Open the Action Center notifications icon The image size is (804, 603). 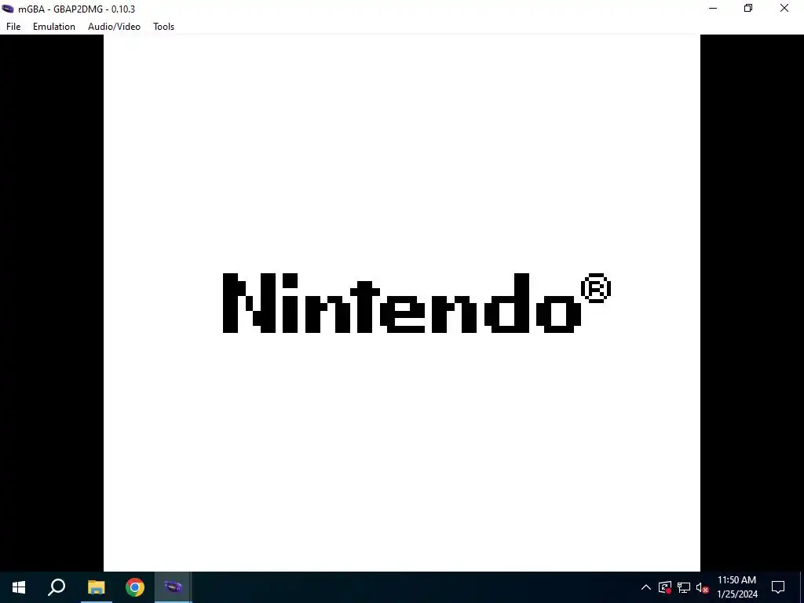778,587
